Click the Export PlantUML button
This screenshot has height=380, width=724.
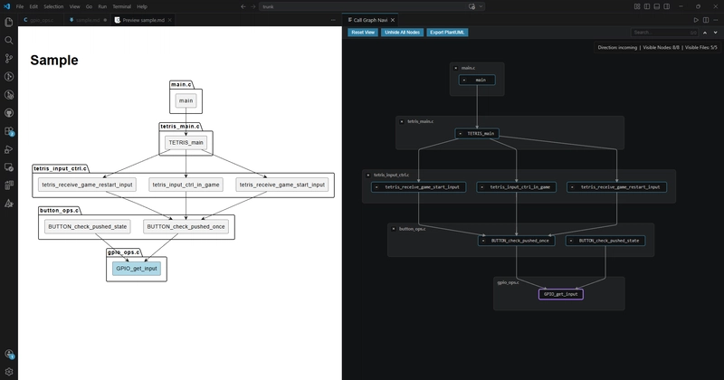[447, 33]
